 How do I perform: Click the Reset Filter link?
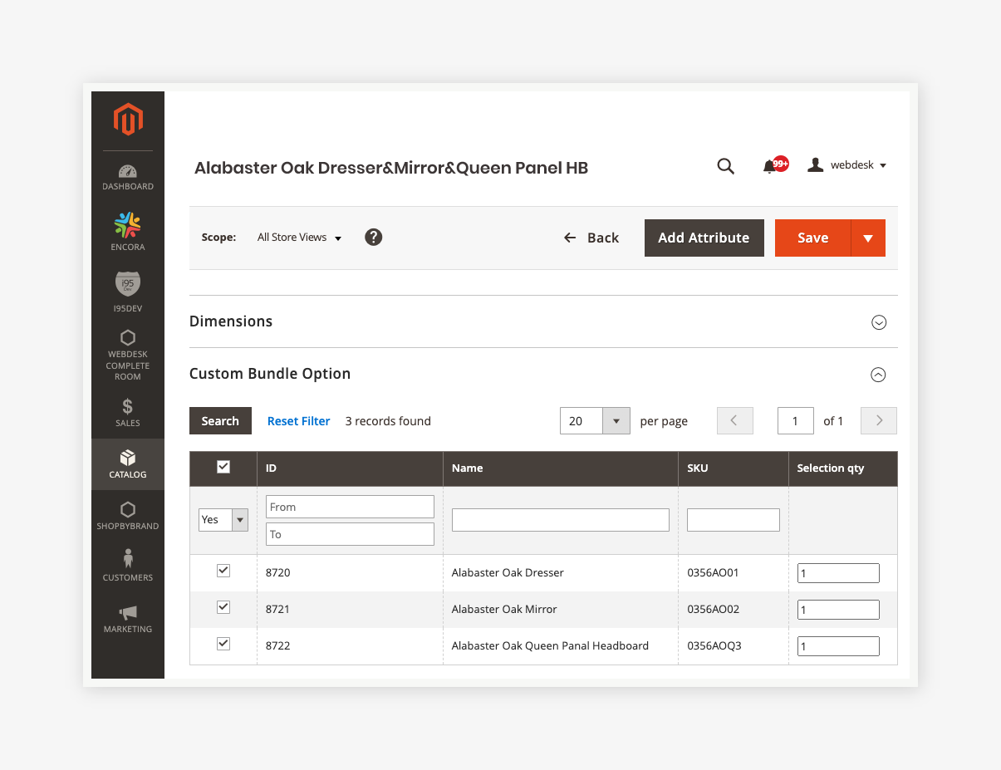pos(298,421)
